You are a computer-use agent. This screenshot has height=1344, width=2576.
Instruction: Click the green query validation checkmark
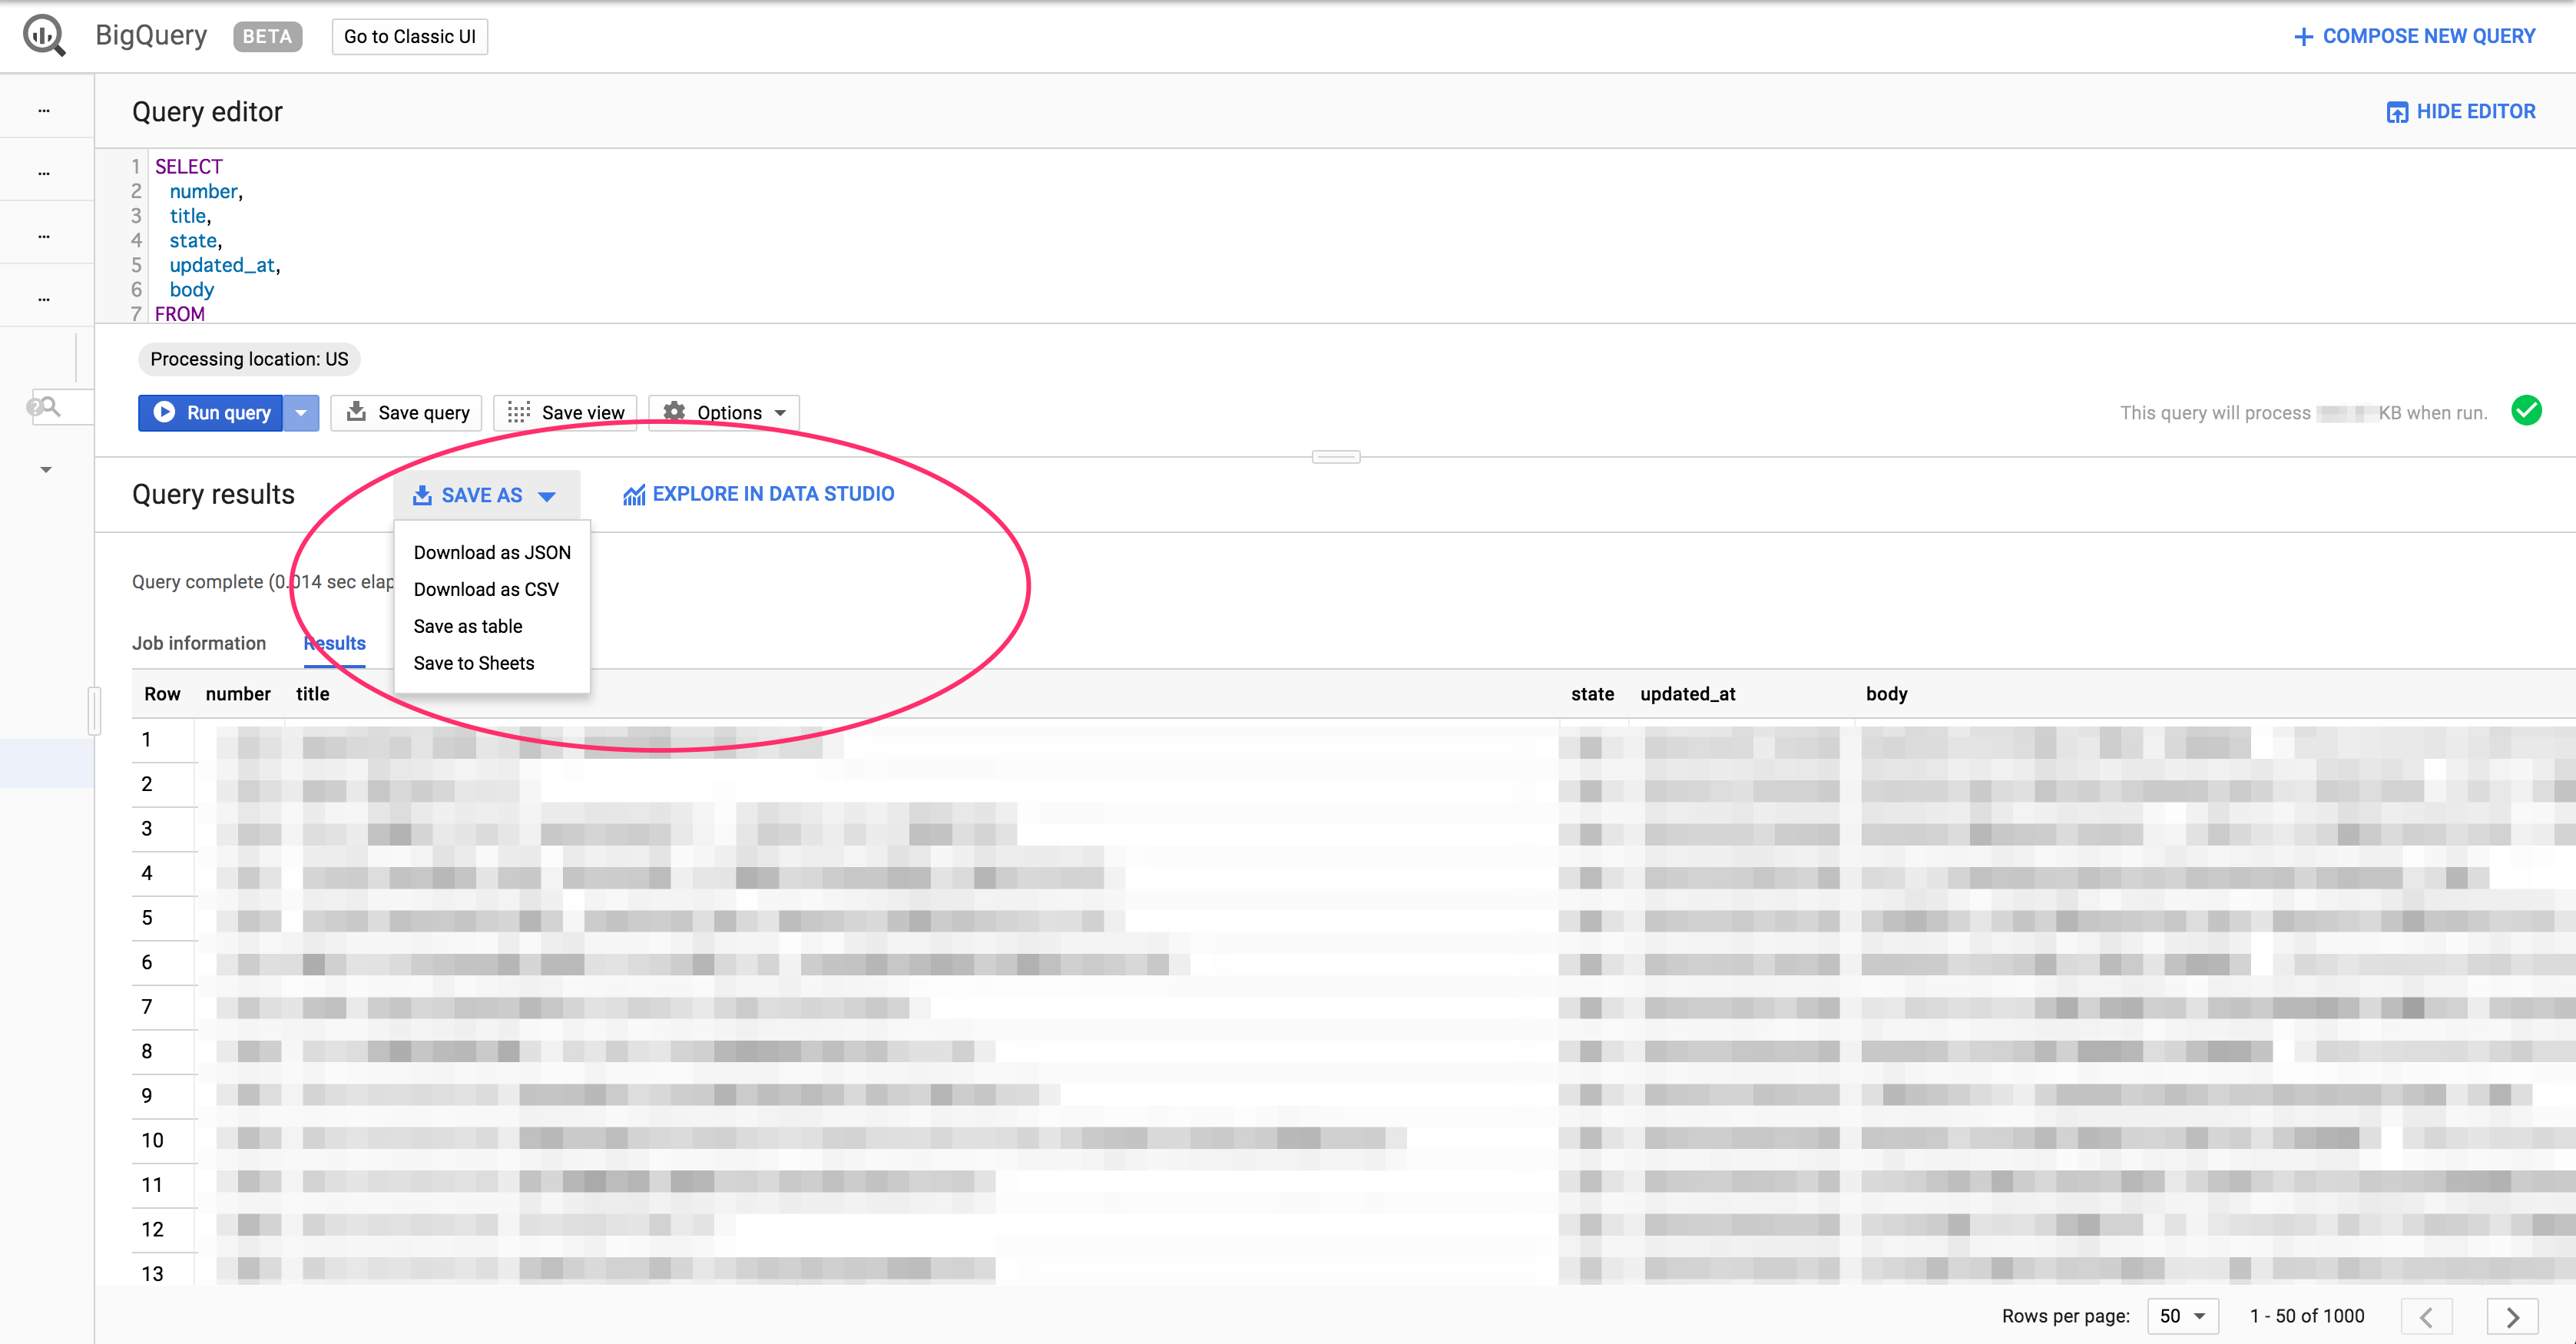tap(2526, 411)
